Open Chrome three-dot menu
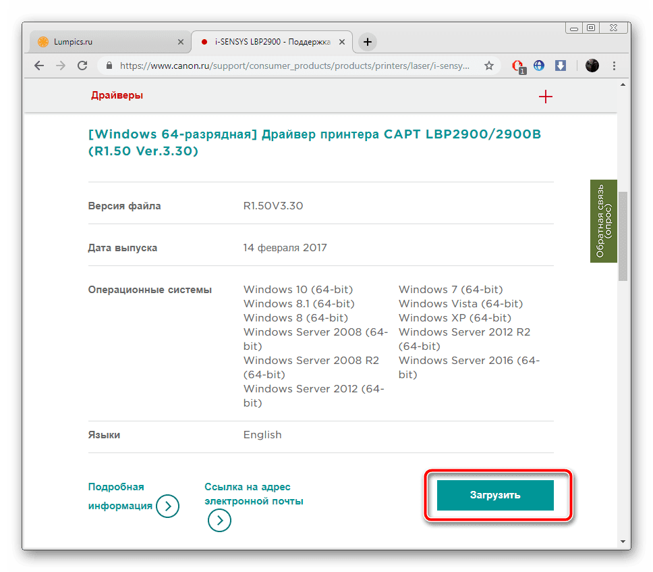 click(614, 66)
